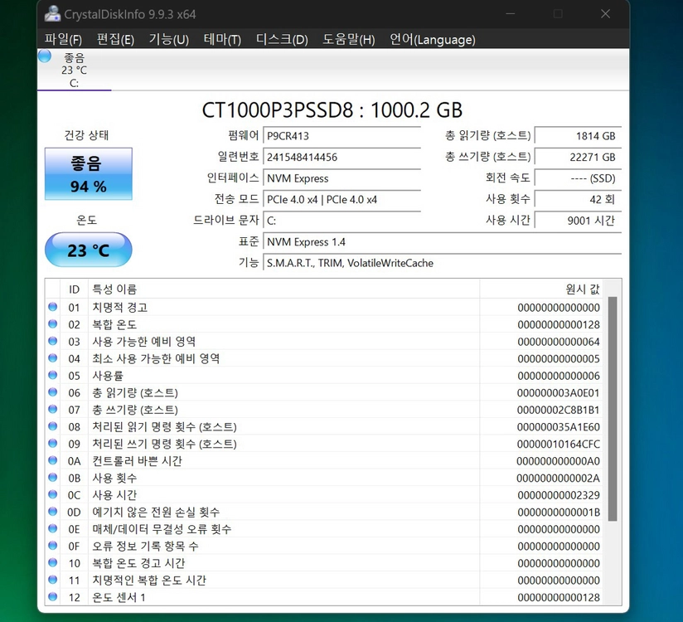The image size is (683, 622).
Task: Open the 디스크(D) menu
Action: (x=282, y=40)
